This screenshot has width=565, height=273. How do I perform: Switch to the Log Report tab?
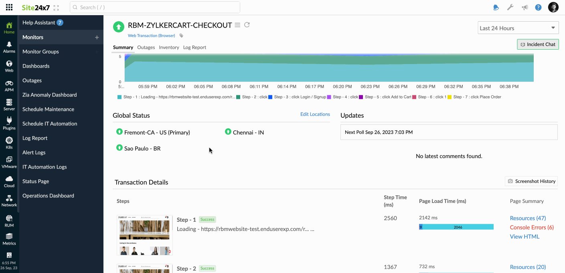pyautogui.click(x=194, y=47)
